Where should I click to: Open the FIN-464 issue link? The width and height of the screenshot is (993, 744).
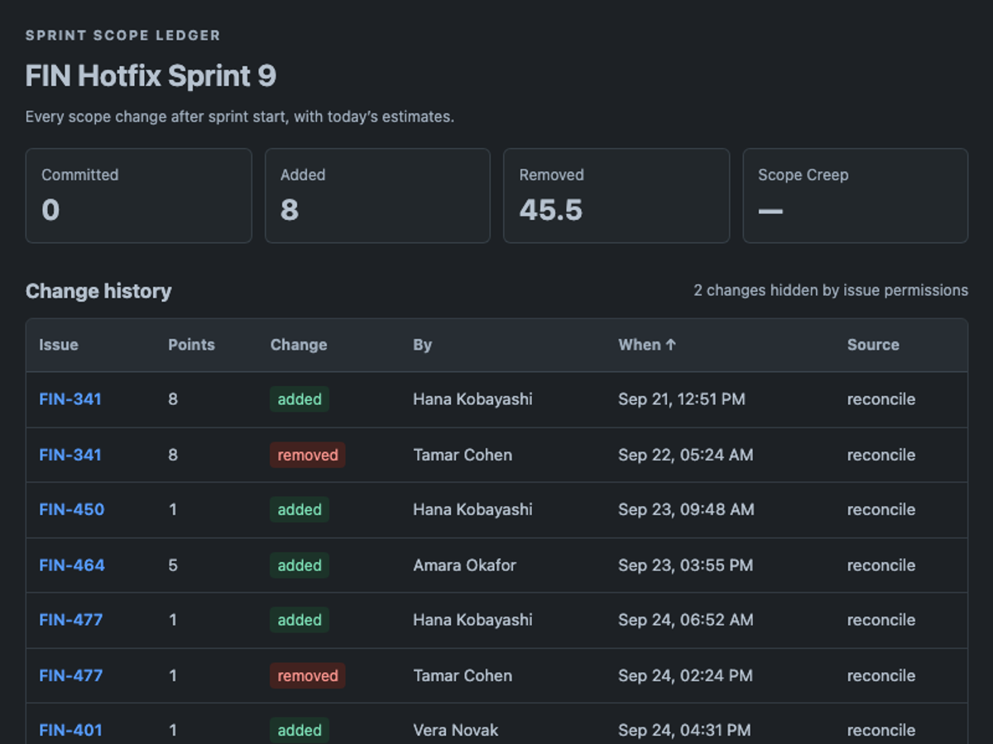(x=72, y=565)
